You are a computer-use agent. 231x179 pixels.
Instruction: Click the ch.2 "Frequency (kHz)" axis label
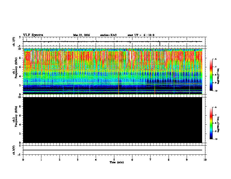[x=16, y=116]
